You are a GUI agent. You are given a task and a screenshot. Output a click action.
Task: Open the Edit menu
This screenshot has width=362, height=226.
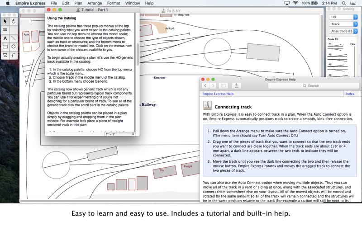pos(66,3)
